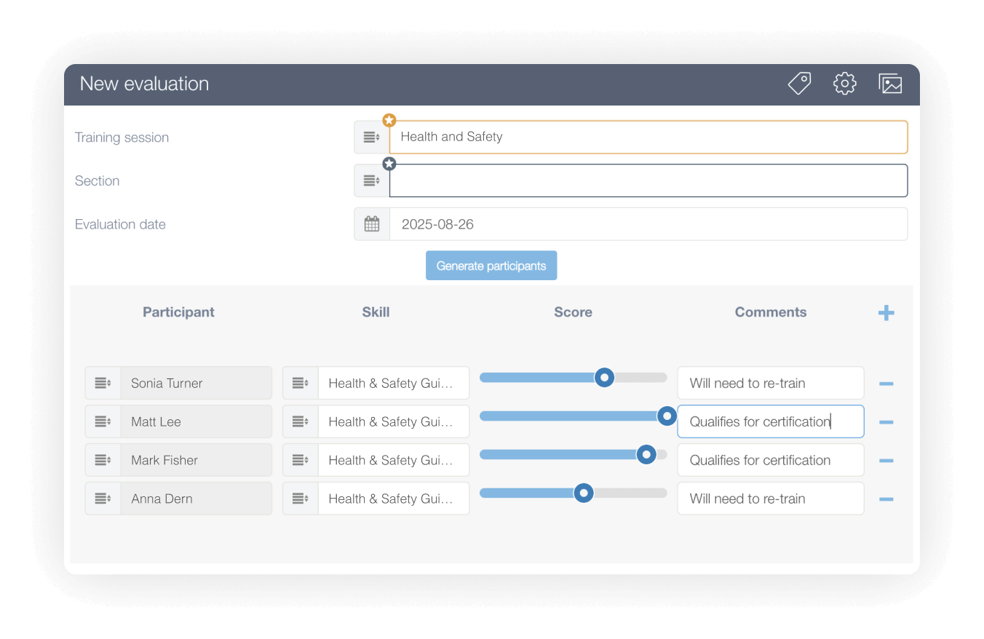Delete the Mark Fisher row via minus icon
Screen dimensions: 984x639
click(x=886, y=461)
